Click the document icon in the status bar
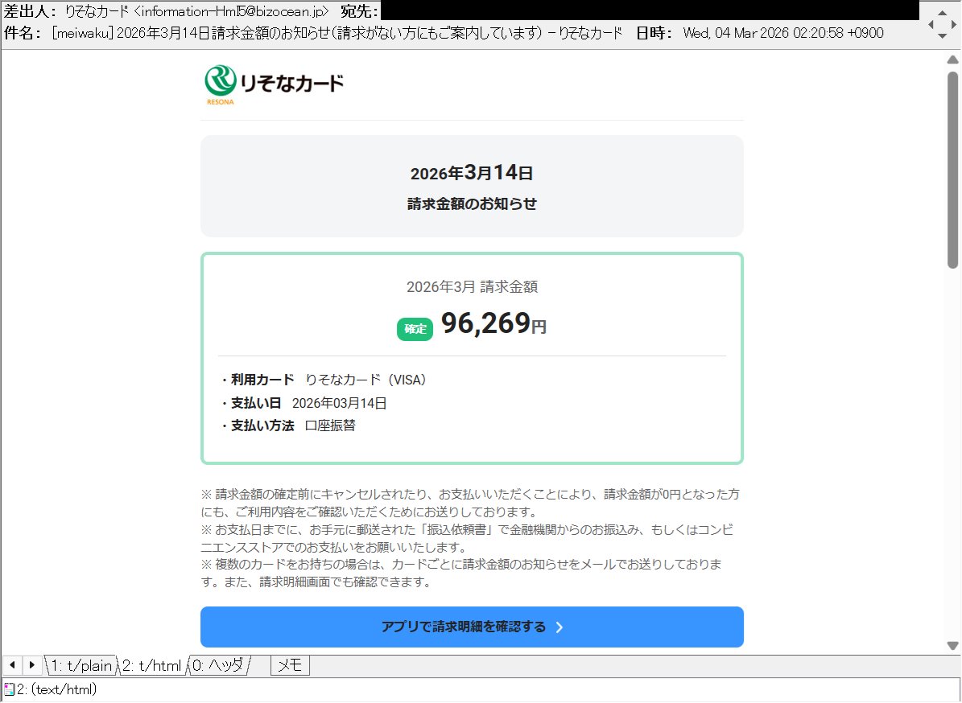The image size is (962, 703). pyautogui.click(x=8, y=689)
